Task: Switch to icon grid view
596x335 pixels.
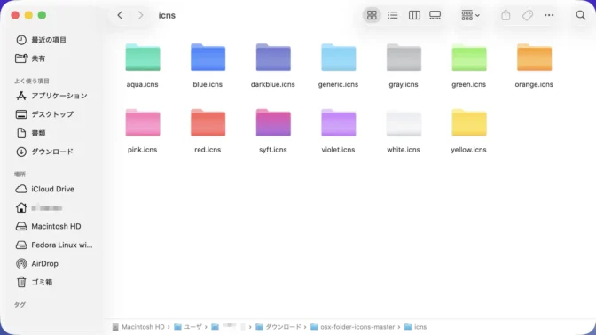Action: [372, 15]
